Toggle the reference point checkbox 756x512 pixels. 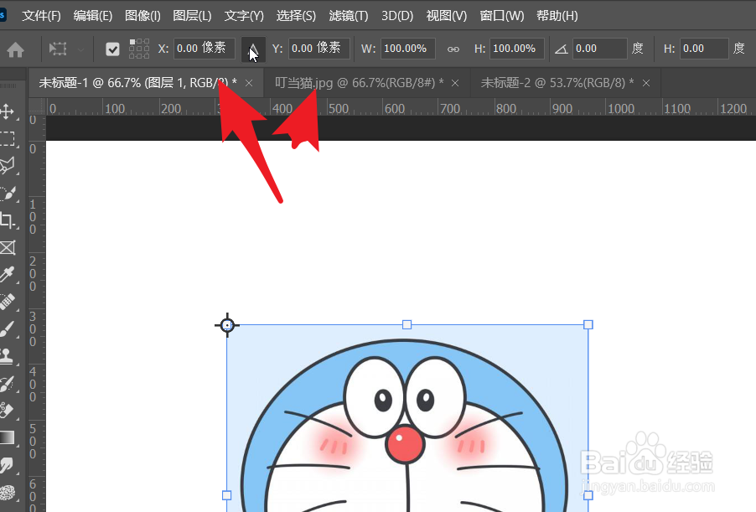click(112, 49)
